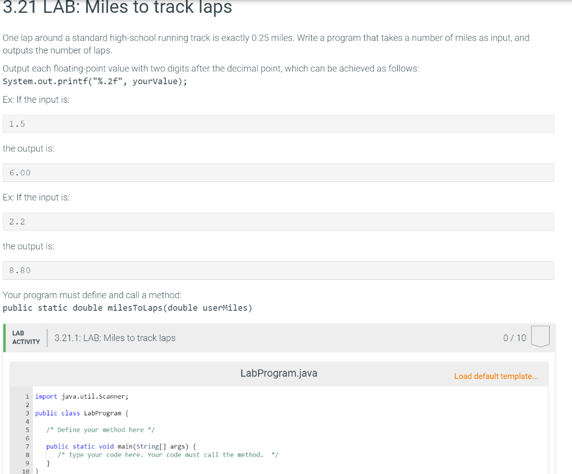The height and width of the screenshot is (474, 572).
Task: Click the 3.21.1 lab activity title
Action: pos(114,338)
